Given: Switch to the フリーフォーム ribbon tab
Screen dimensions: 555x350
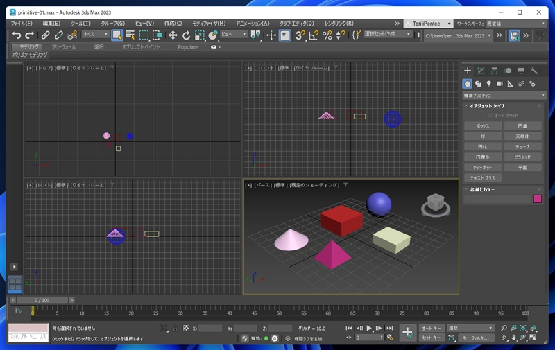Looking at the screenshot, I should [64, 47].
